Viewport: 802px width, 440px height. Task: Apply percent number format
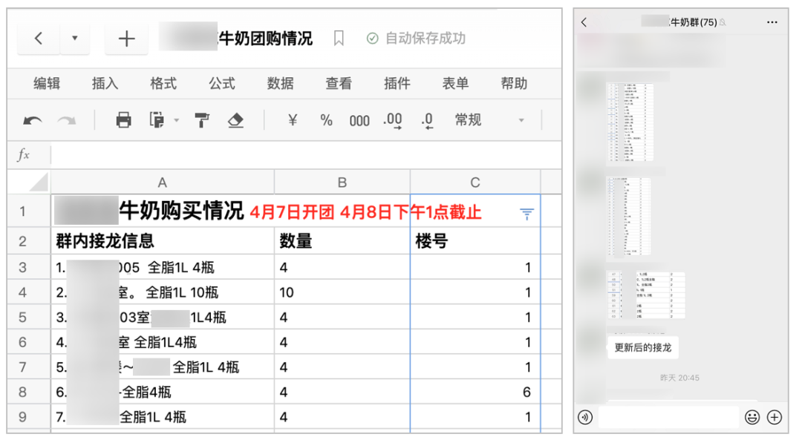pos(326,120)
